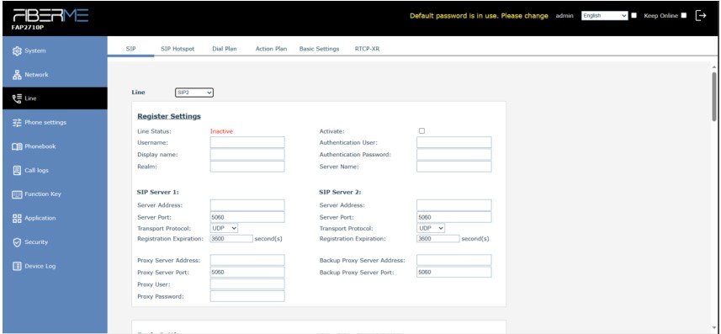This screenshot has height=334, width=721.
Task: Click the Inactive line status text
Action: pos(221,131)
